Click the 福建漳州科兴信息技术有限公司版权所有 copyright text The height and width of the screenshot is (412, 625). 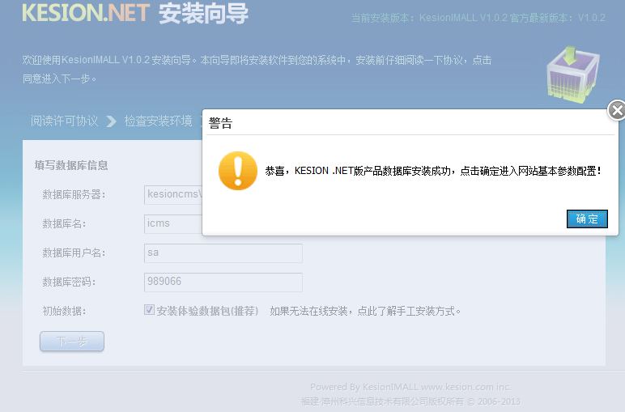click(x=410, y=401)
